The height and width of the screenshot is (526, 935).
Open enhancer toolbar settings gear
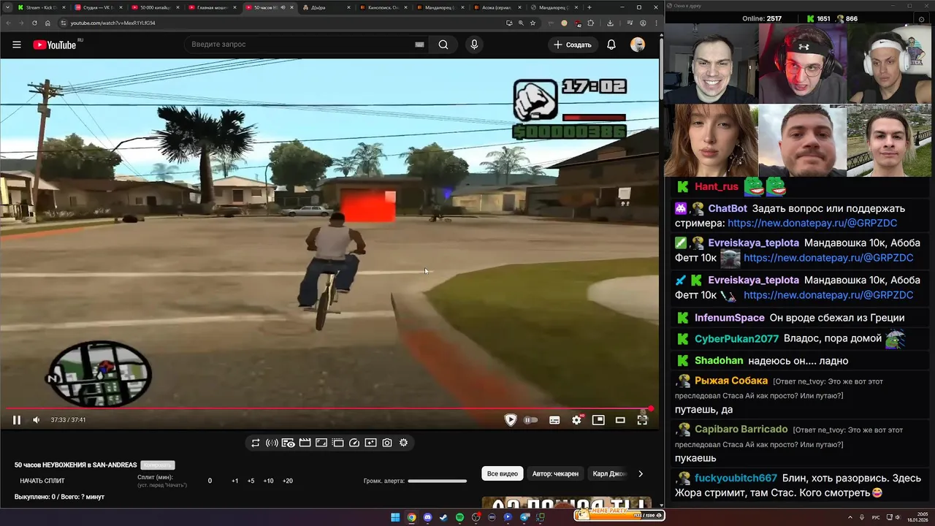(403, 443)
